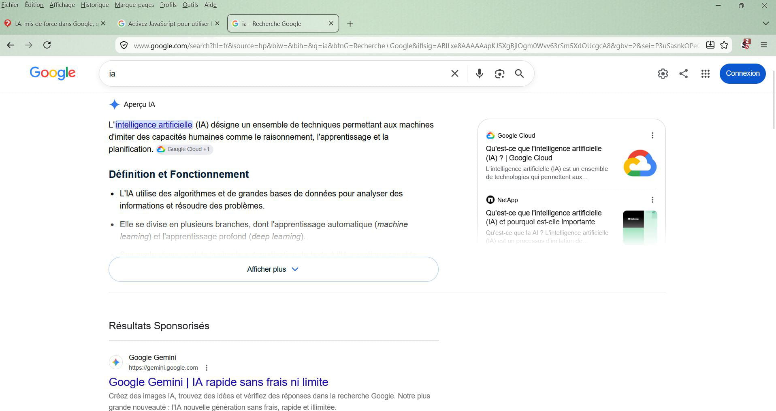Click the Google Gemini favicon
The height and width of the screenshot is (411, 776).
[116, 362]
